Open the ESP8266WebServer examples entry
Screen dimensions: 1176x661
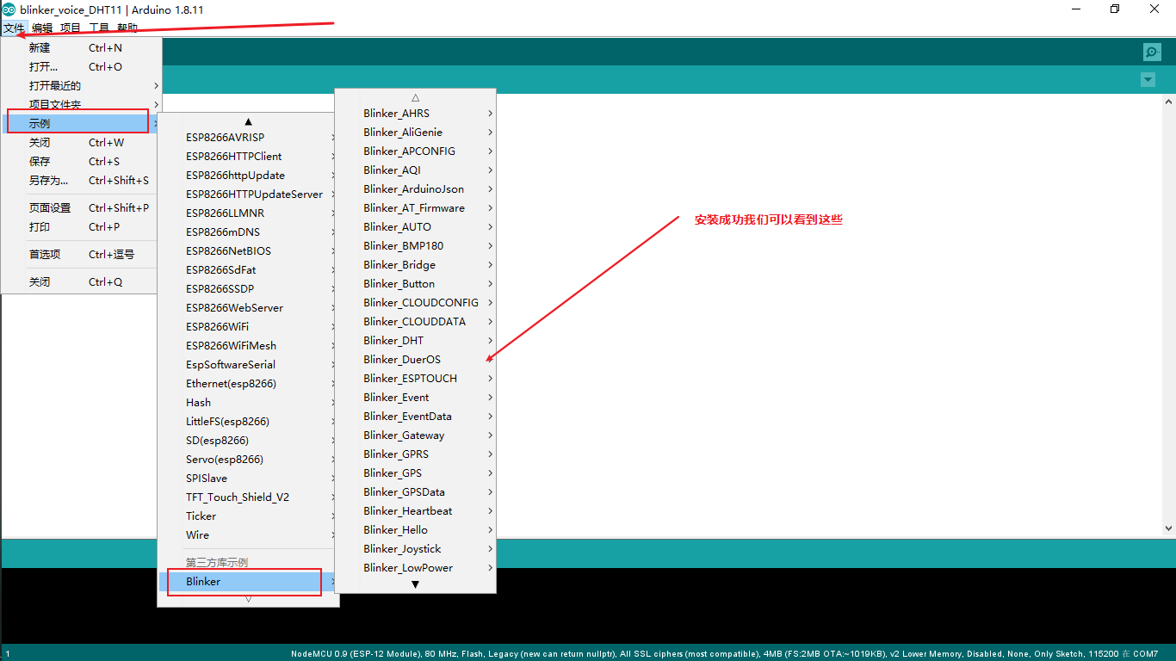233,307
